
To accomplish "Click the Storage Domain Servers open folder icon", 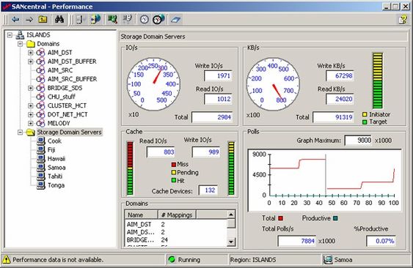I will 31,132.
